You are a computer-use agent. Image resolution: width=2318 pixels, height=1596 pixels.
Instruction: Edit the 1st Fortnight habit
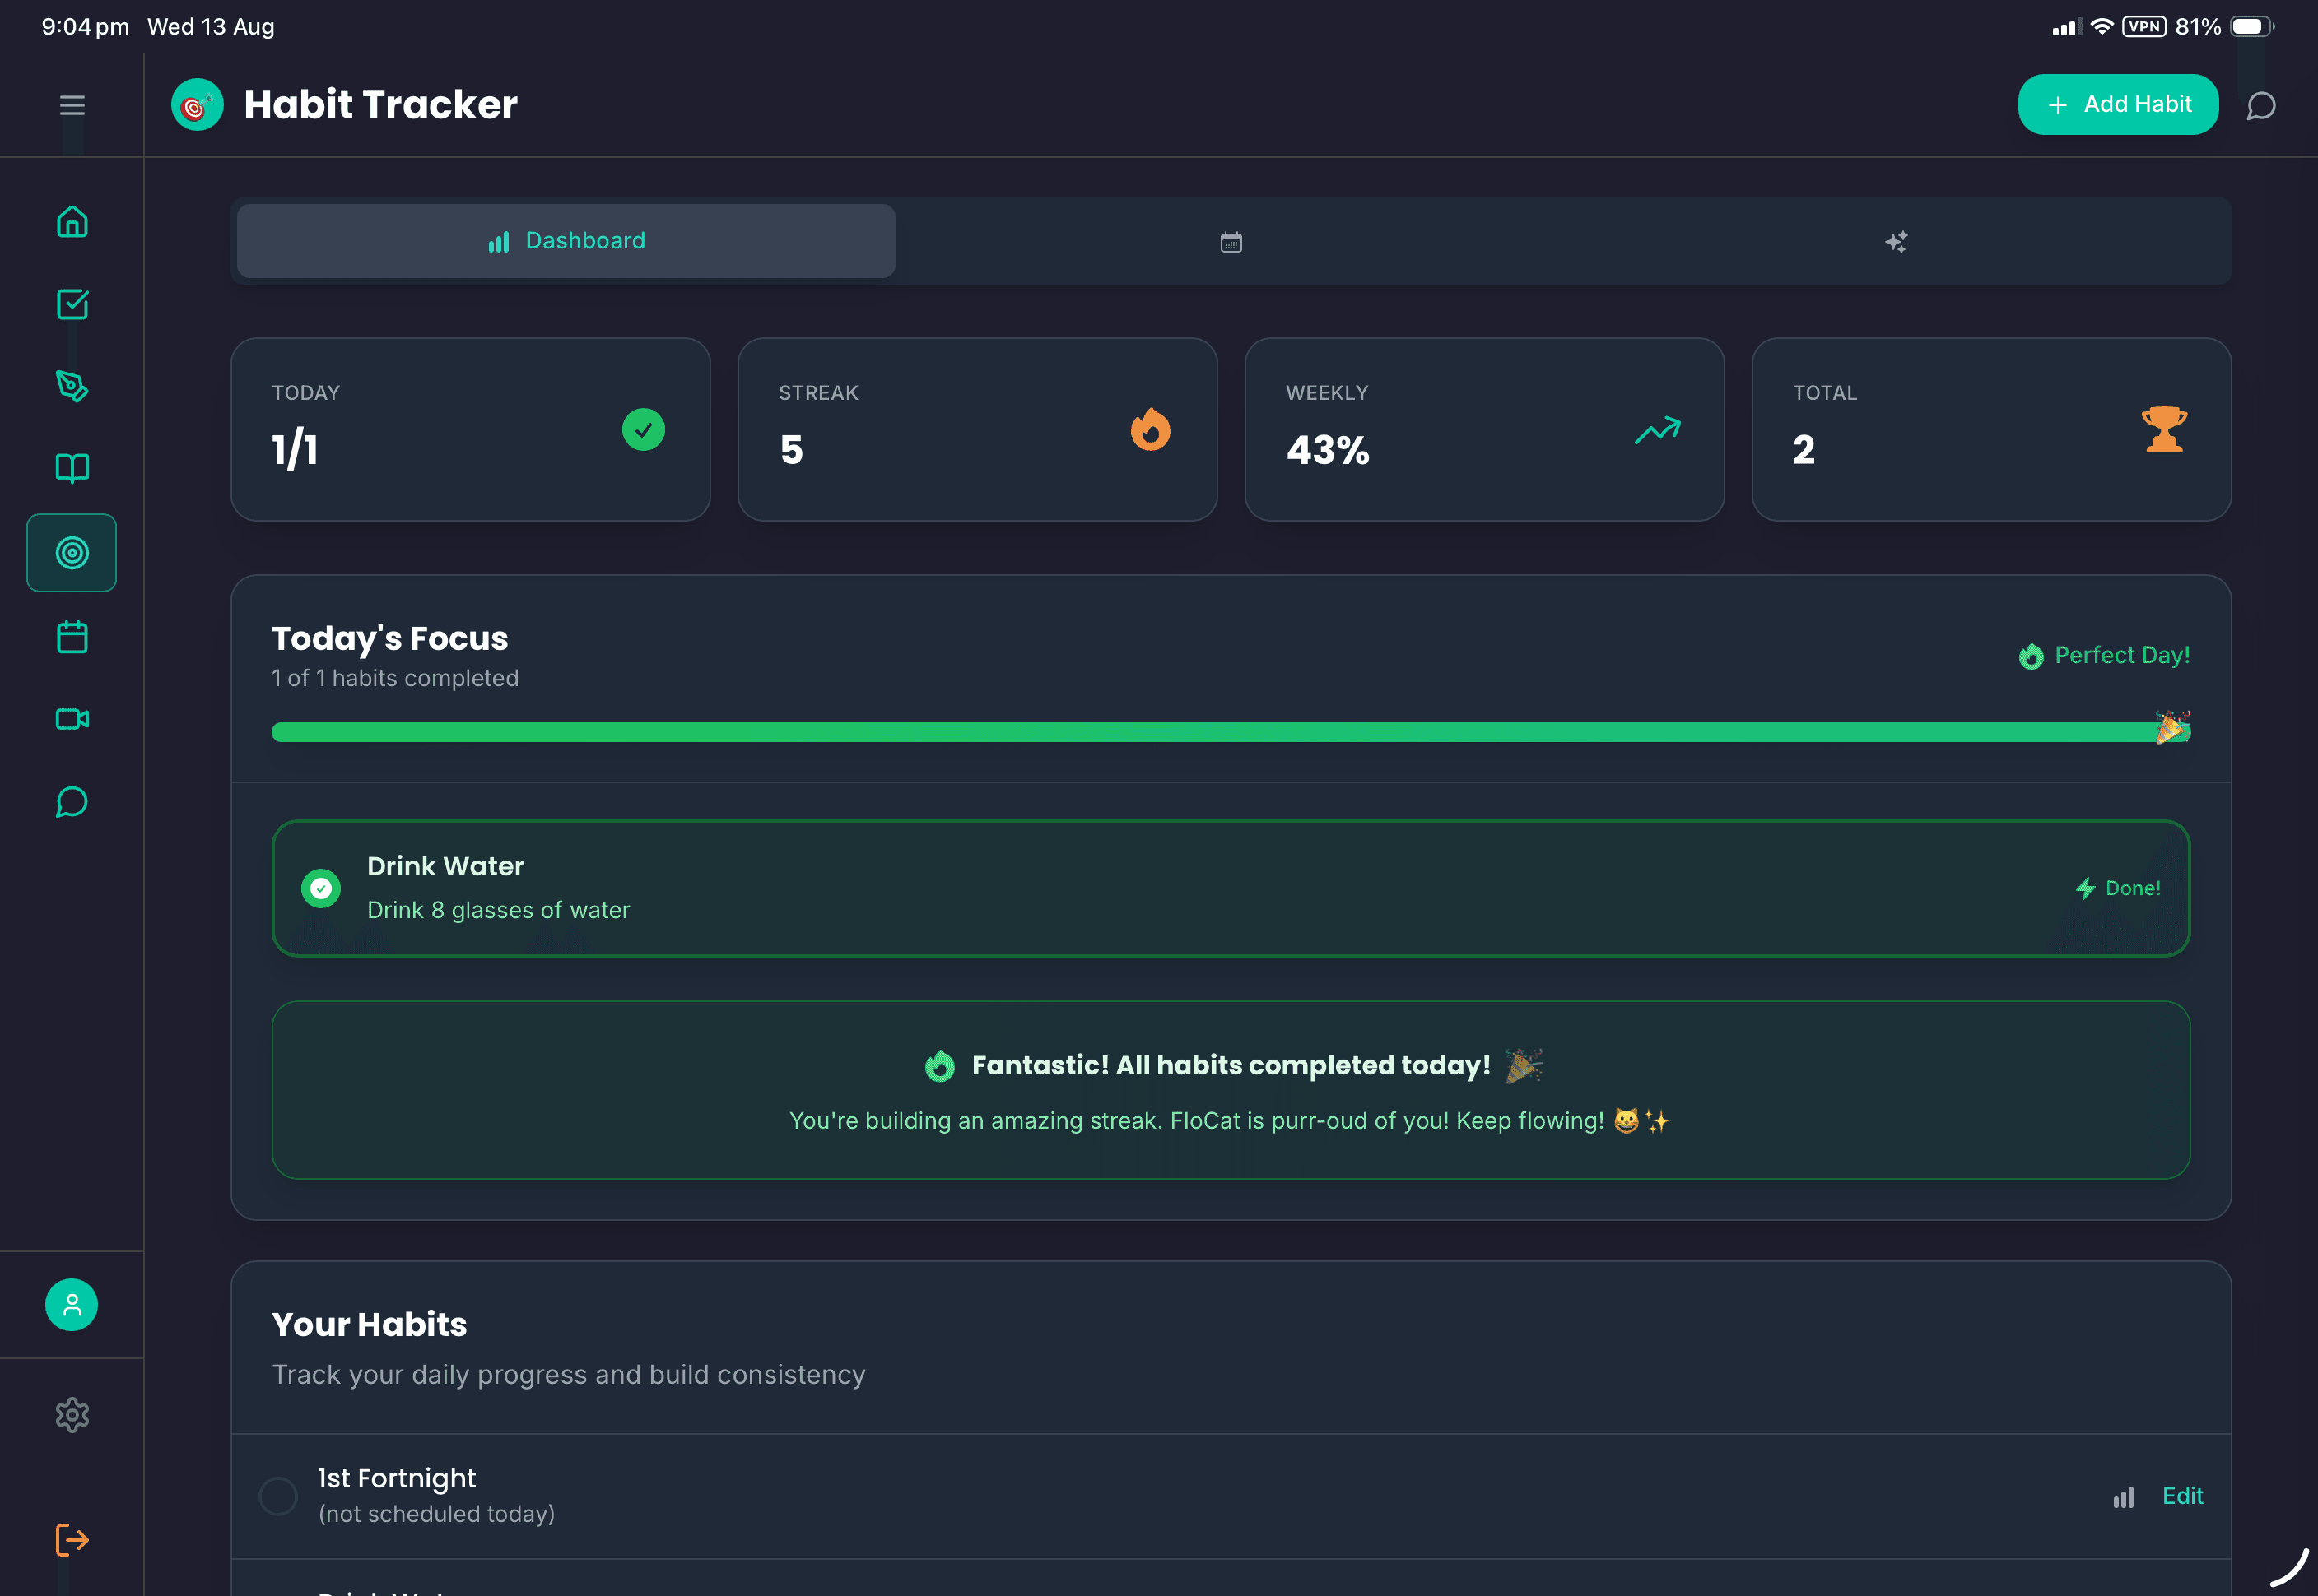coord(2184,1496)
